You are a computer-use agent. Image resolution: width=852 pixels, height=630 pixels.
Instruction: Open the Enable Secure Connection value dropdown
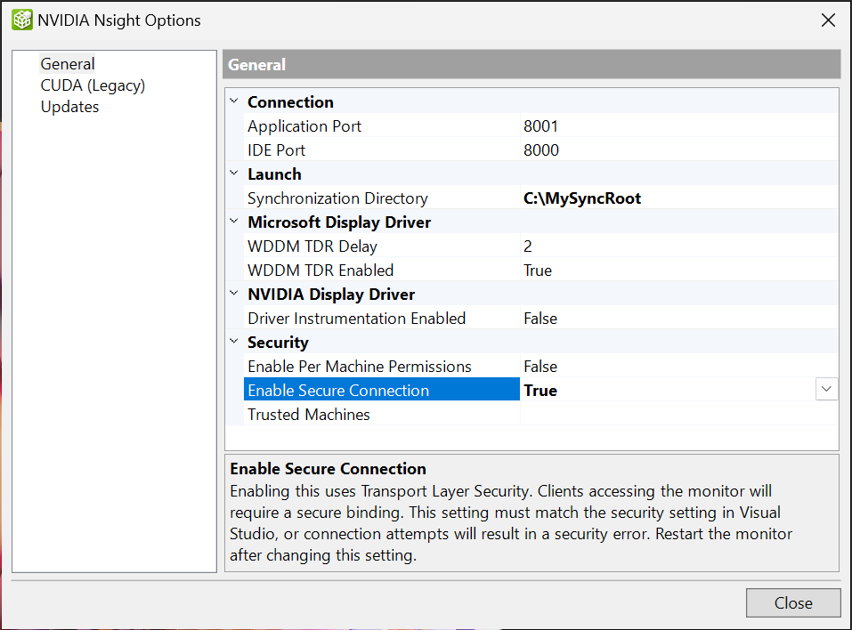click(826, 390)
